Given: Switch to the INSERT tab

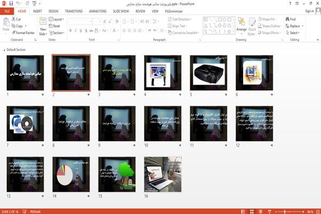Looking at the screenshot, I should [x=37, y=11].
